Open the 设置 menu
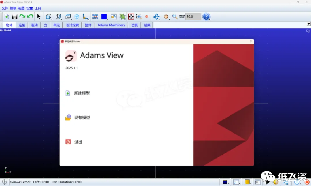 [30, 8]
